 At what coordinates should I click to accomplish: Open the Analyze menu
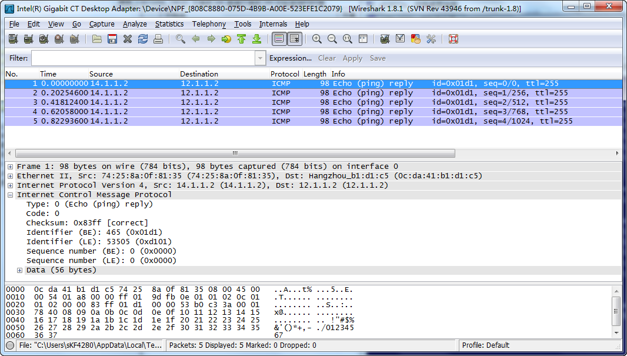(135, 24)
